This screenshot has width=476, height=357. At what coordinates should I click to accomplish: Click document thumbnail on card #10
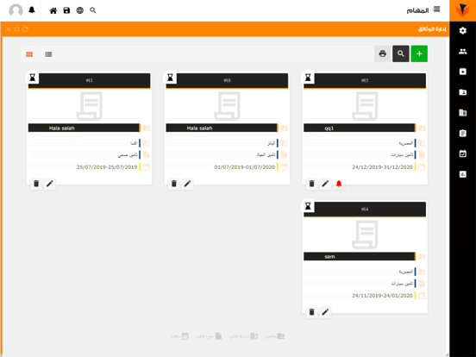[x=227, y=106]
